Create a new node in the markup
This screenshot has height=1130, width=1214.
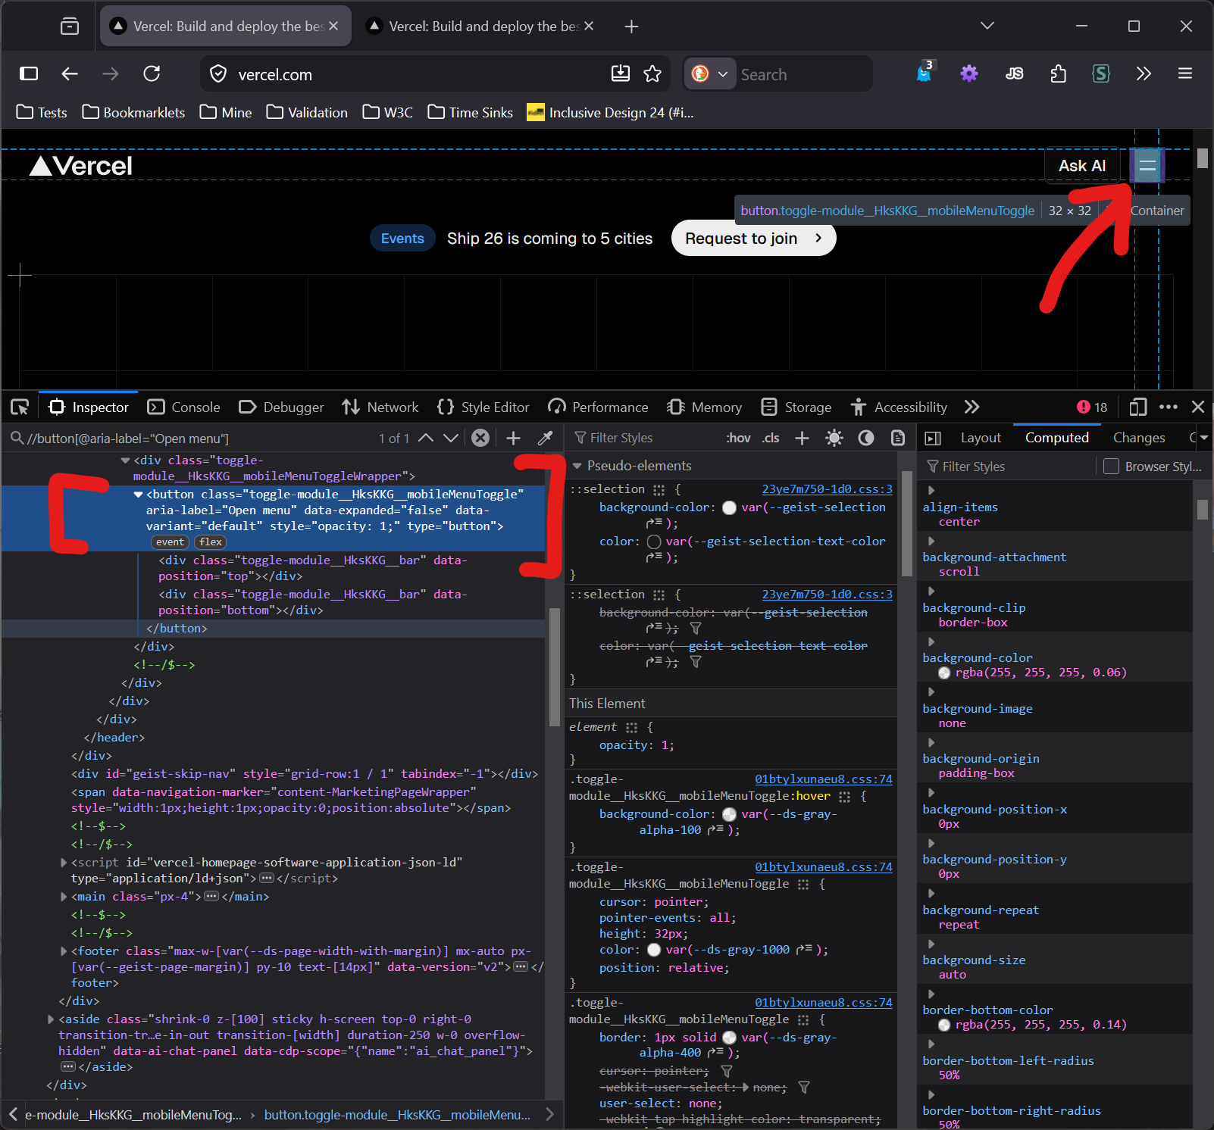[513, 438]
